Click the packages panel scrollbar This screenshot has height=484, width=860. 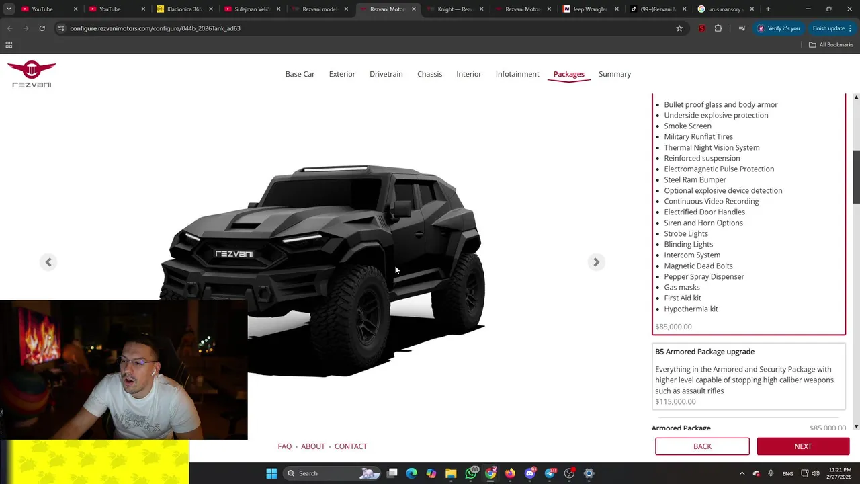pos(856,177)
